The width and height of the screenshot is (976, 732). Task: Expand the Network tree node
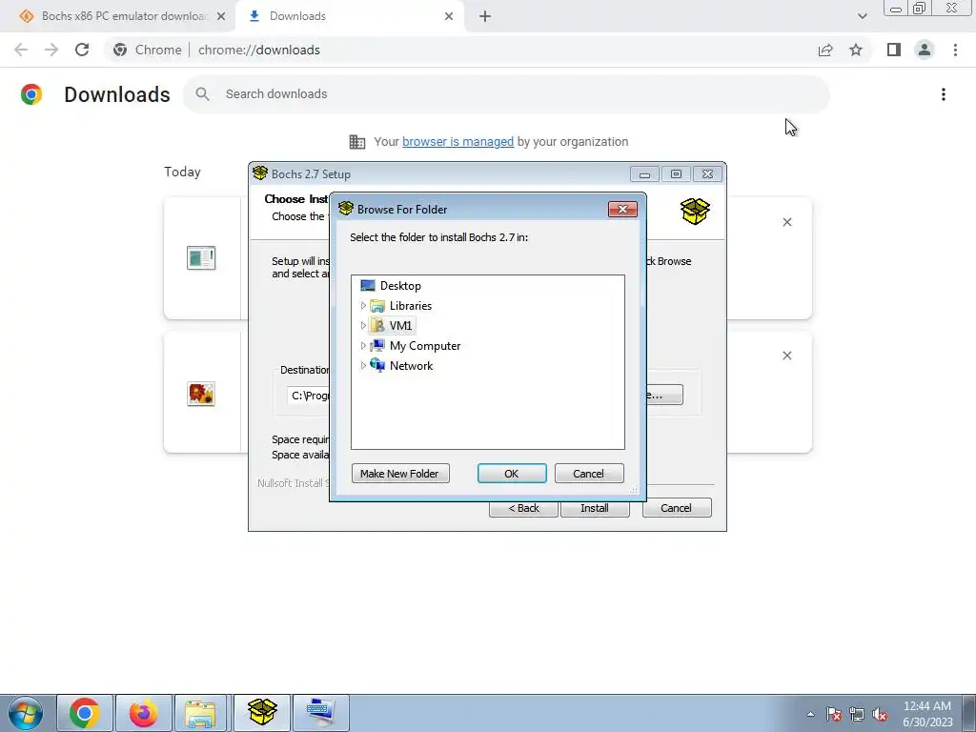pyautogui.click(x=363, y=365)
